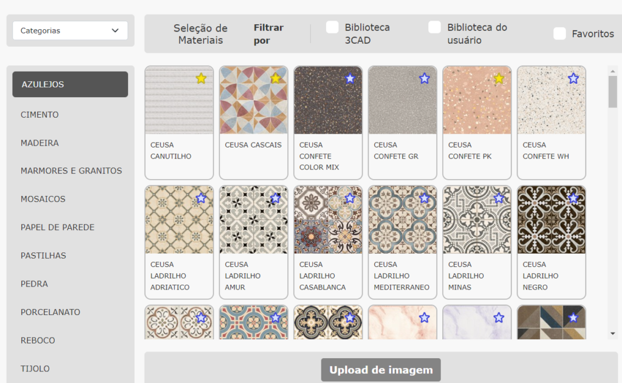622x383 pixels.
Task: Favorite the CEUSA LADRILHO ADRIATICO tile
Action: pos(201,198)
